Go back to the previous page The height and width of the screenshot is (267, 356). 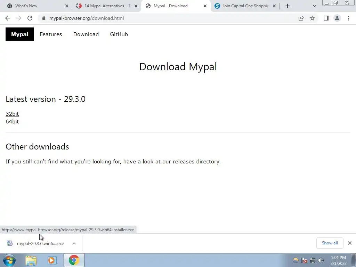tap(8, 18)
